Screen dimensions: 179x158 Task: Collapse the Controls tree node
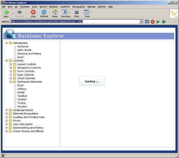(x=7, y=61)
